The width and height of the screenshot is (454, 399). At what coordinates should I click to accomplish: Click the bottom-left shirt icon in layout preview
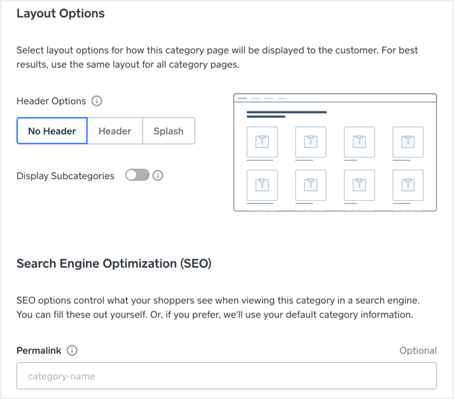point(262,185)
